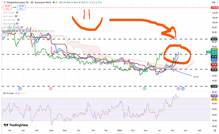Select the Ichimoku 9 26 52 26 legend

tap(12, 31)
